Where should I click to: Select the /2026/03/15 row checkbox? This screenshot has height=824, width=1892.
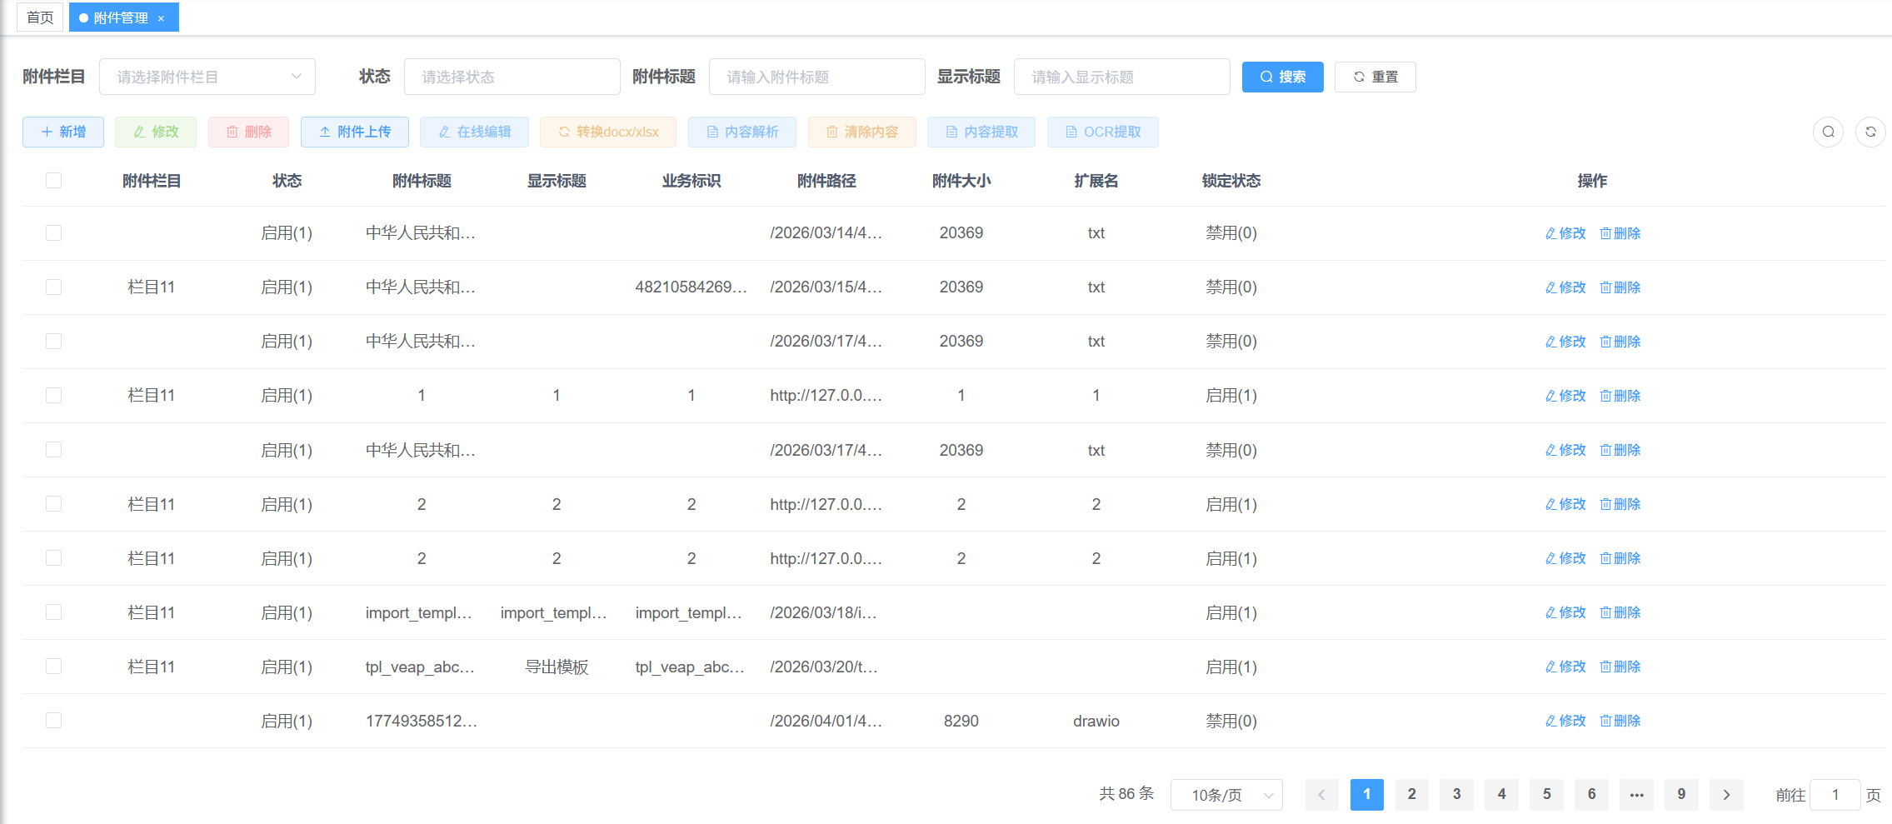tap(54, 287)
